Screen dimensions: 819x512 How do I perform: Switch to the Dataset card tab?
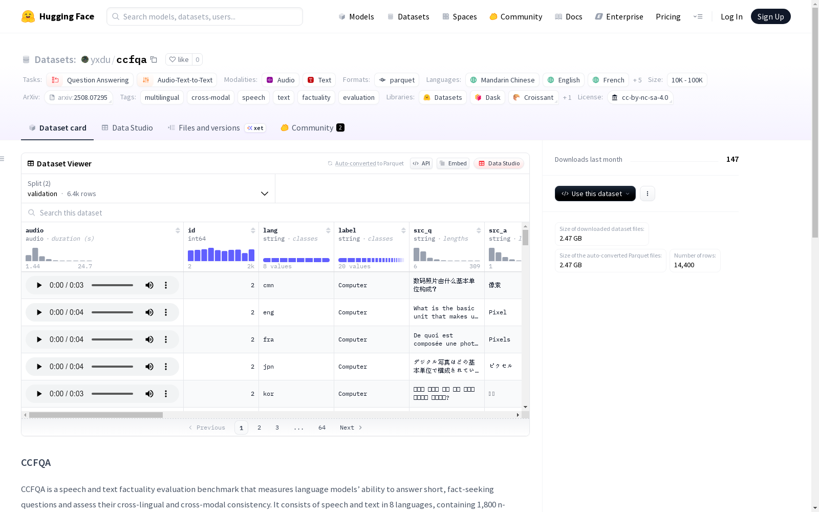[x=57, y=127]
